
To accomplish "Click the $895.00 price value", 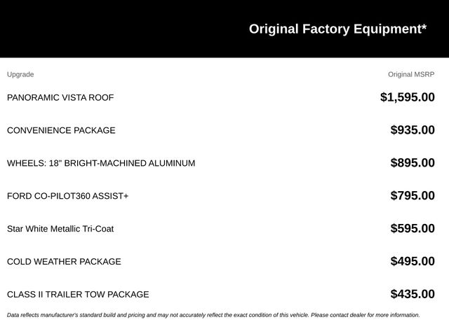I will click(x=413, y=163).
